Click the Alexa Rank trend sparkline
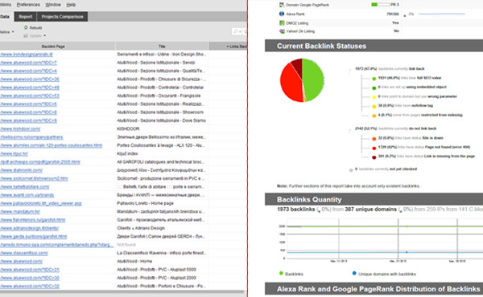 pos(441,14)
